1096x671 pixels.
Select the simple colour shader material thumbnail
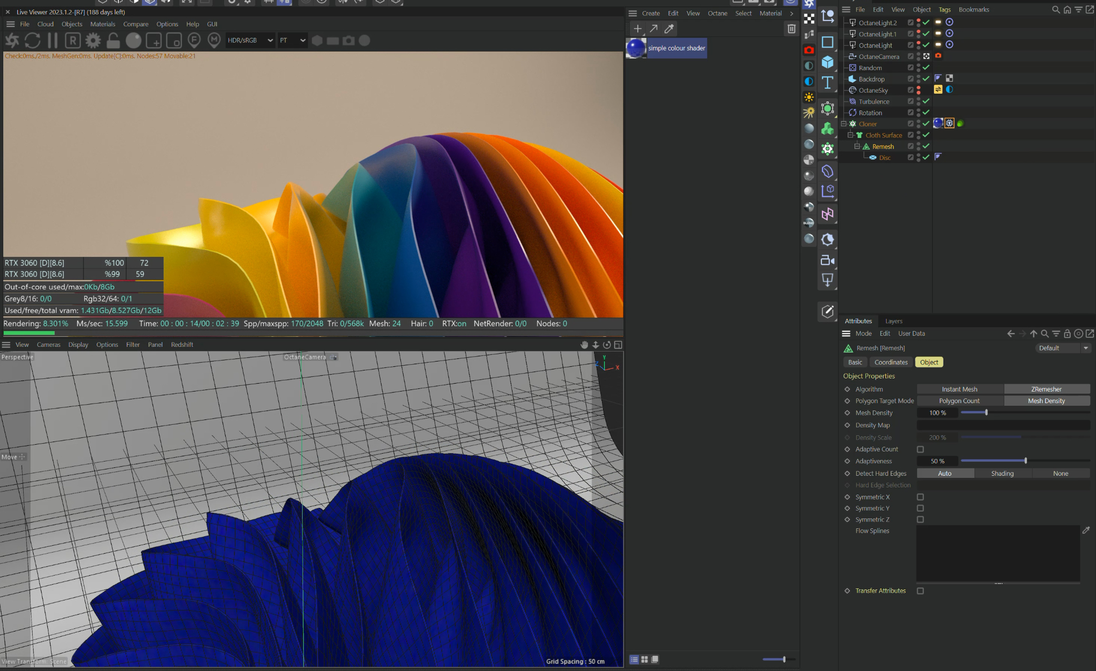[636, 48]
